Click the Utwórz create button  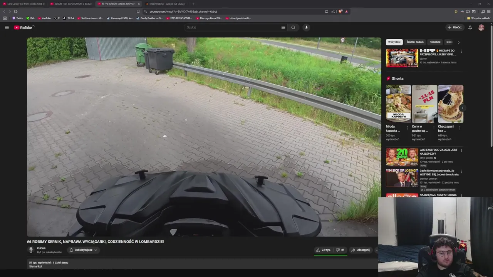(454, 27)
